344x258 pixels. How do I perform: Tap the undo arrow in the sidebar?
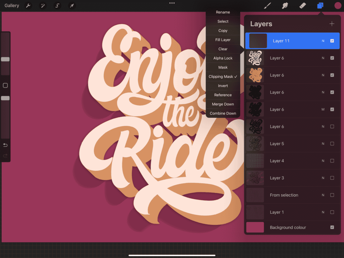(5, 145)
